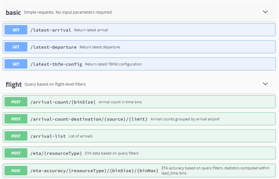
Task: Click the POST badge for /arrival-list
Action: 16,136
